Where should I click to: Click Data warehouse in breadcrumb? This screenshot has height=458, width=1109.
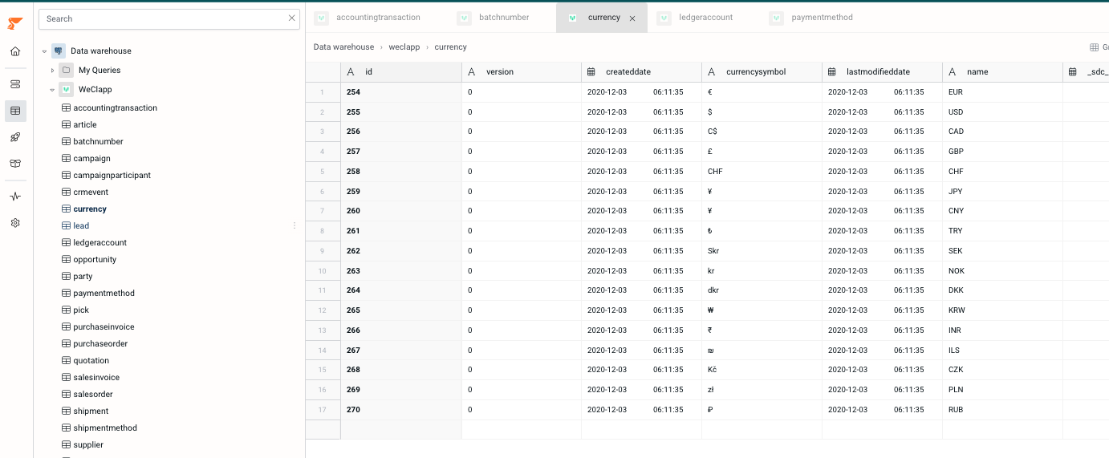point(343,47)
